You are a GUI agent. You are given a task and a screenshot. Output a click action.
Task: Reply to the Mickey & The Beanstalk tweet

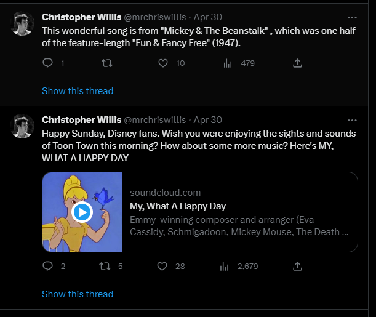pos(48,63)
